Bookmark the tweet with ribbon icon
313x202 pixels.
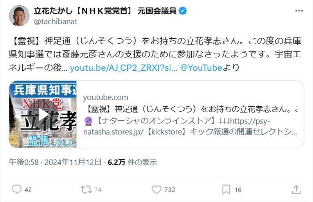point(226,189)
